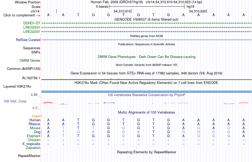Click the GTEx Gene Expression track title
This screenshot has width=252, height=162.
coord(146,73)
